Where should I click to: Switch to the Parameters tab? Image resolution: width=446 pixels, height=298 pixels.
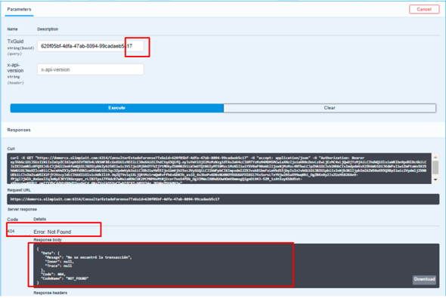[x=19, y=9]
